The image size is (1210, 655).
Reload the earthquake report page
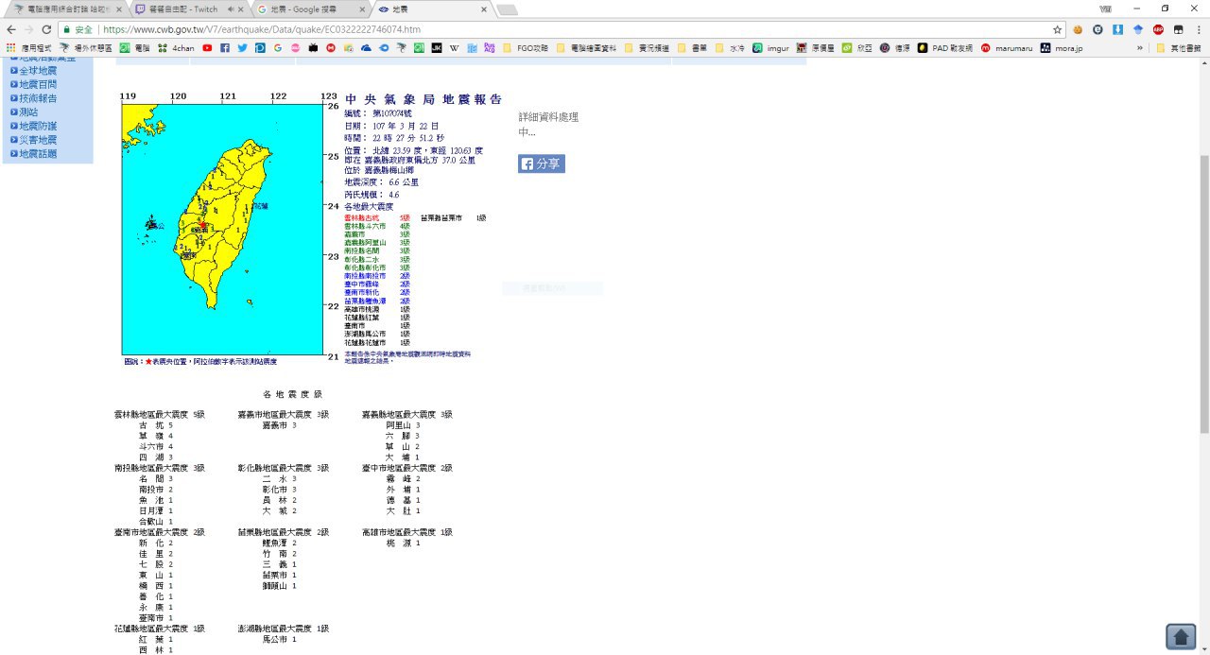(x=46, y=29)
